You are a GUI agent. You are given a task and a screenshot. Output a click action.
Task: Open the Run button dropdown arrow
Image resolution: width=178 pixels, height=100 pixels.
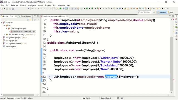[x=90, y=9]
